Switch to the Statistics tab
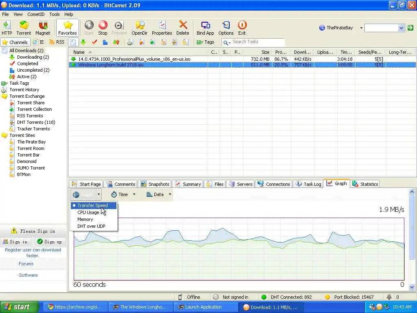 click(365, 184)
